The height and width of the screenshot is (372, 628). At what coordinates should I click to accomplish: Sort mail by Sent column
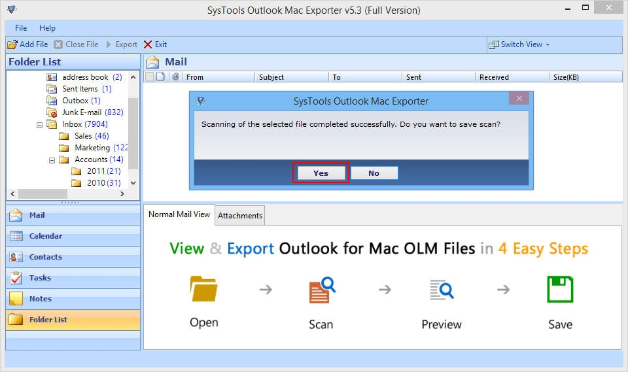(438, 77)
